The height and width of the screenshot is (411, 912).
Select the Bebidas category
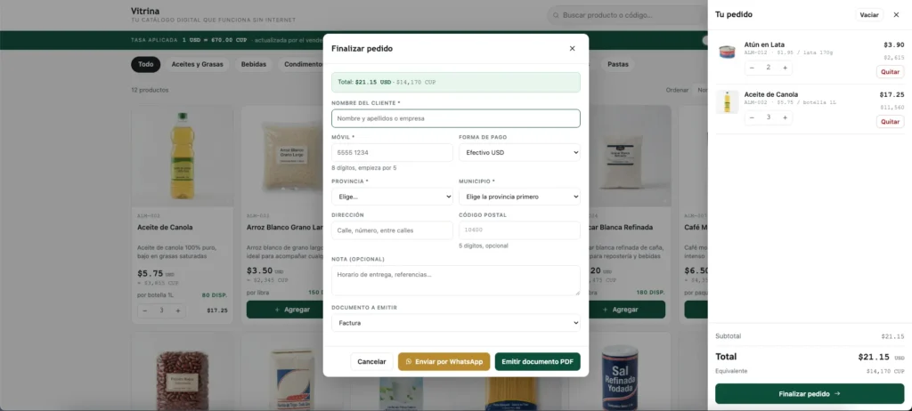point(254,65)
